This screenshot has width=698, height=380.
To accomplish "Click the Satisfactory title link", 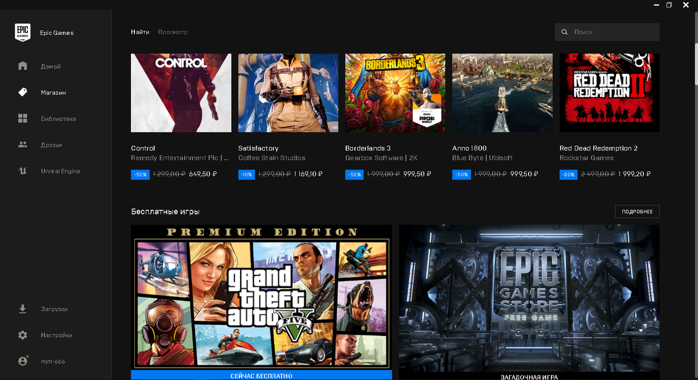I will [258, 148].
